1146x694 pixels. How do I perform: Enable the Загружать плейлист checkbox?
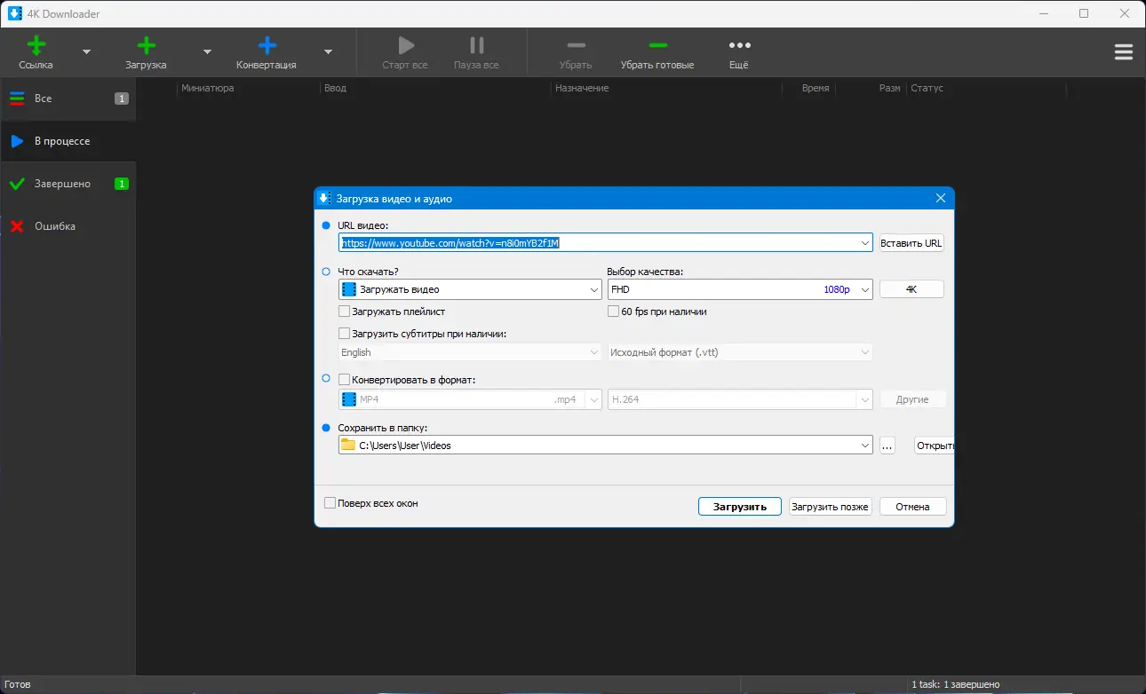coord(345,312)
